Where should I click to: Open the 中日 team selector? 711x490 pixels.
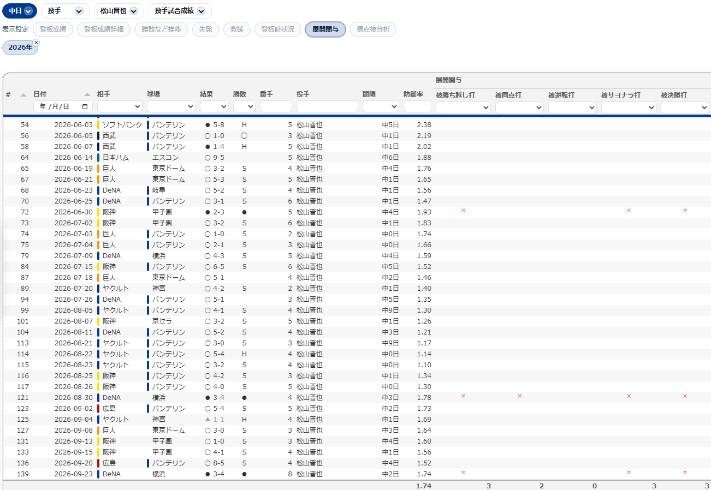(20, 11)
